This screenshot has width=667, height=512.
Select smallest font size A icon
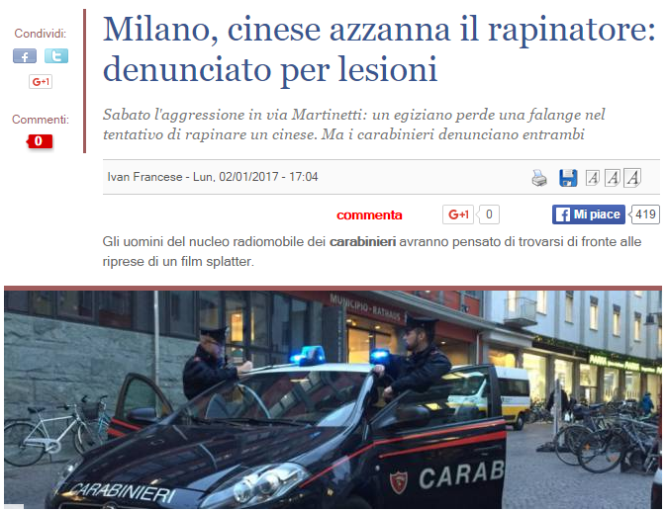tap(593, 178)
